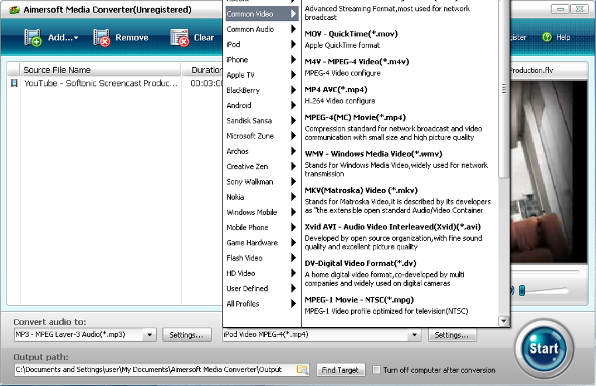Click the Help link text
Screen dimensions: 596x386
coord(563,37)
